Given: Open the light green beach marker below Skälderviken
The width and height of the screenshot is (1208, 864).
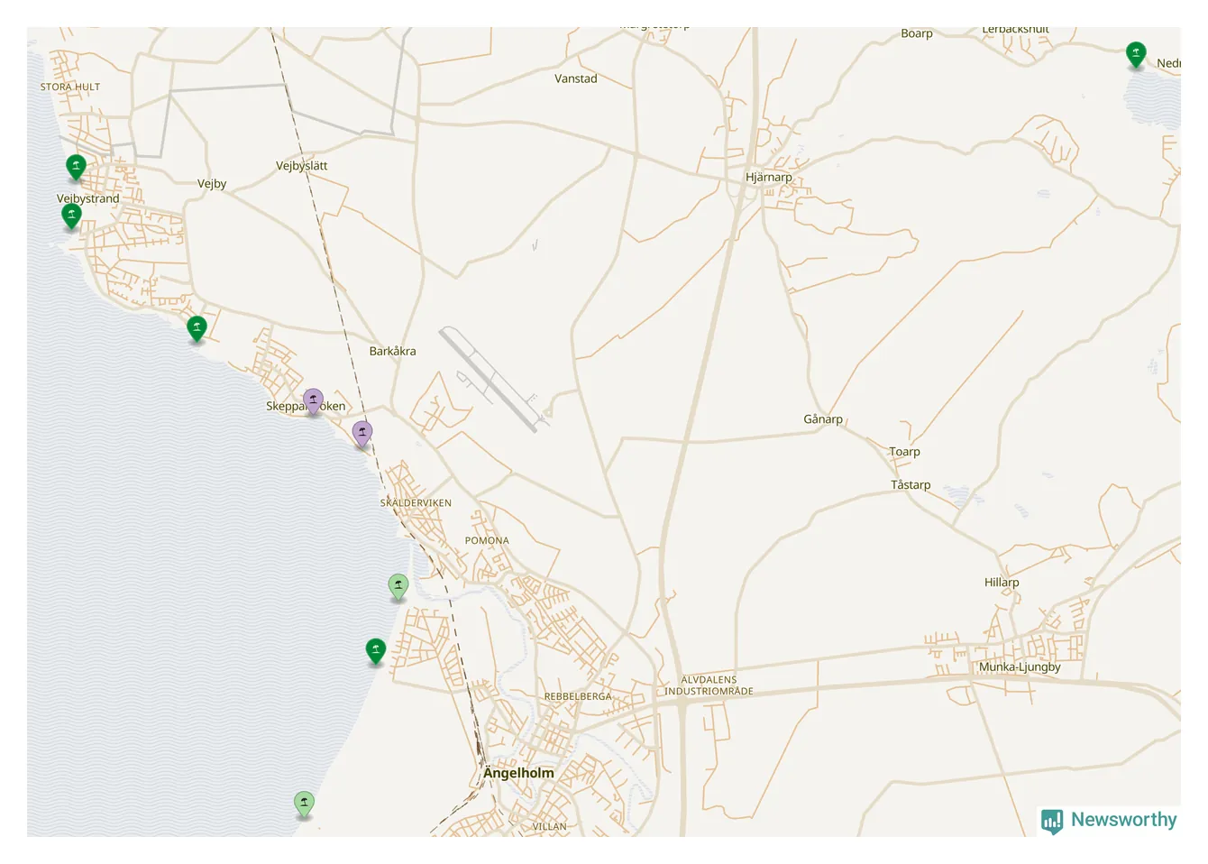Looking at the screenshot, I should (398, 587).
